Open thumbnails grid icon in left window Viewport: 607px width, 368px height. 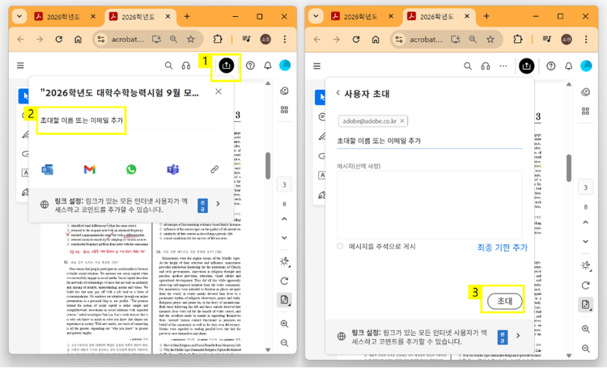click(x=285, y=110)
